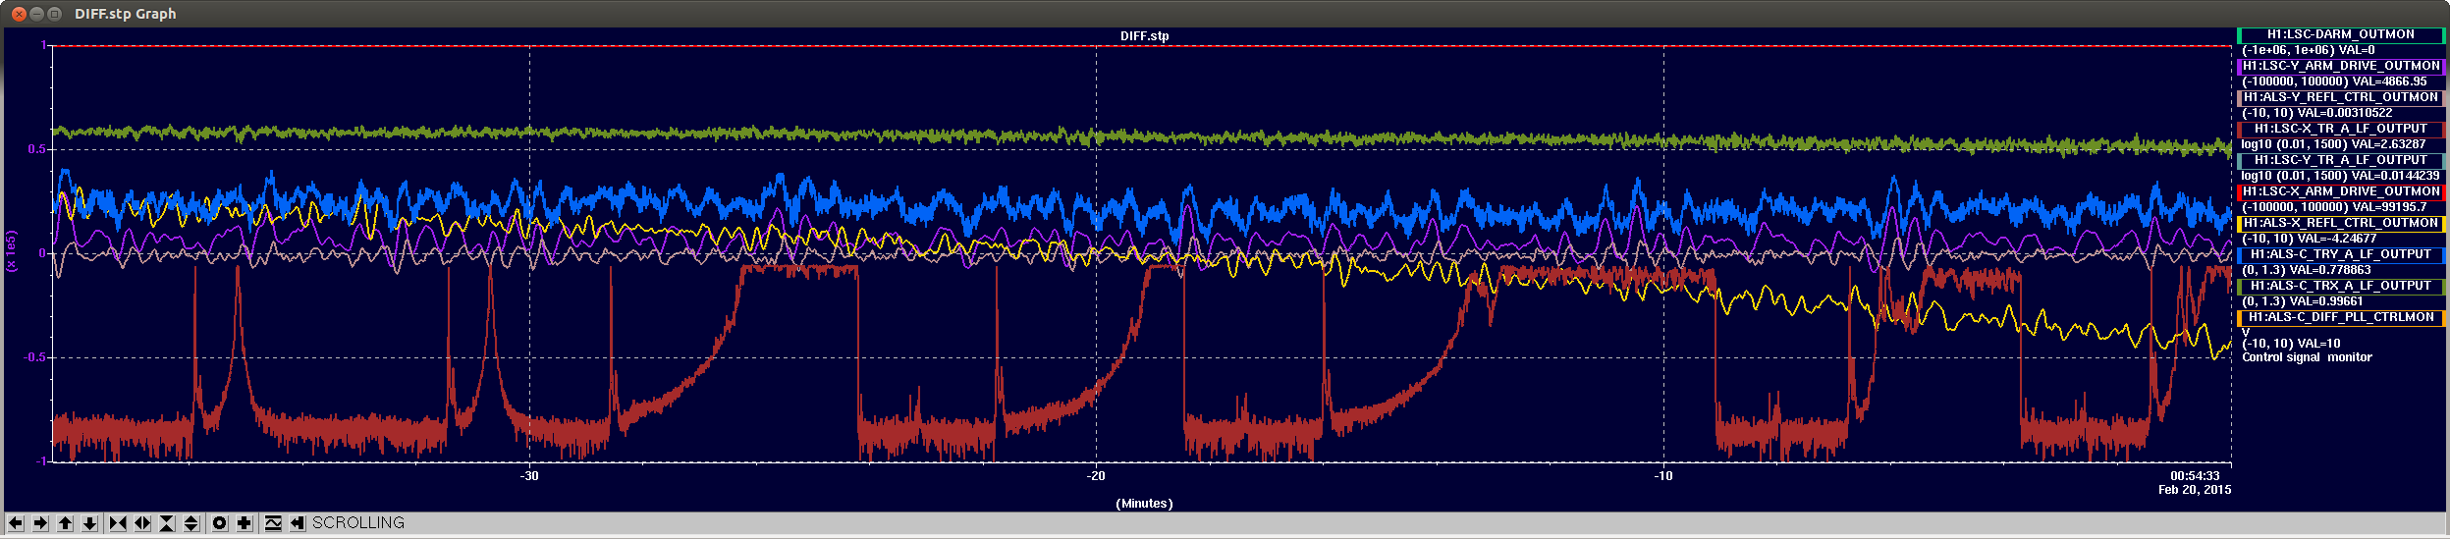This screenshot has width=2450, height=539.
Task: Click the value text VAL=0.99661
Action: (x=2326, y=301)
